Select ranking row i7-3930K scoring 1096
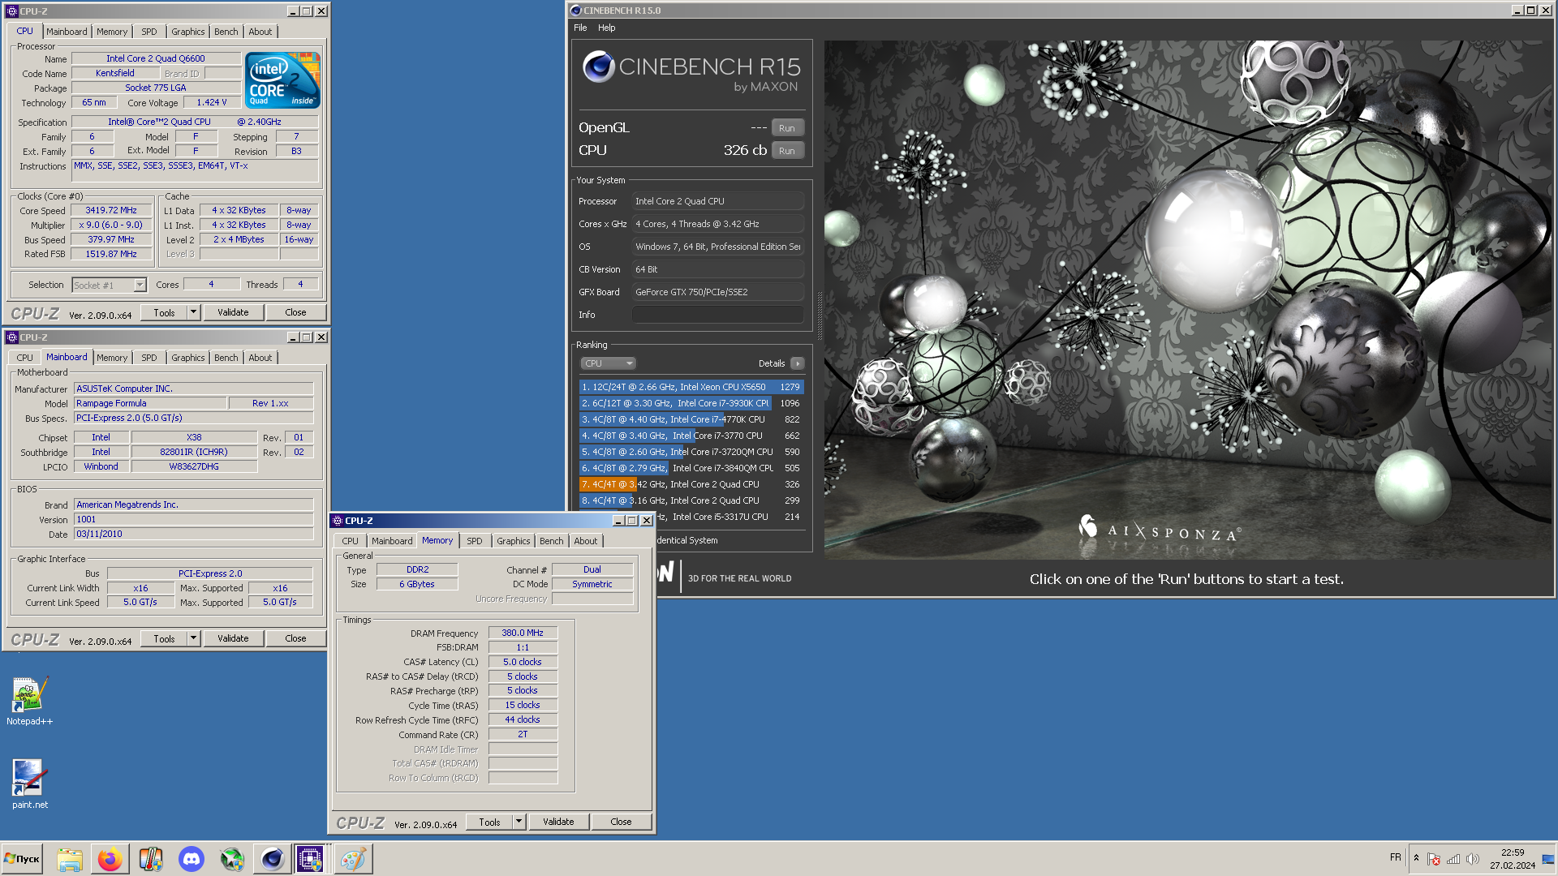Image resolution: width=1558 pixels, height=876 pixels. (691, 403)
